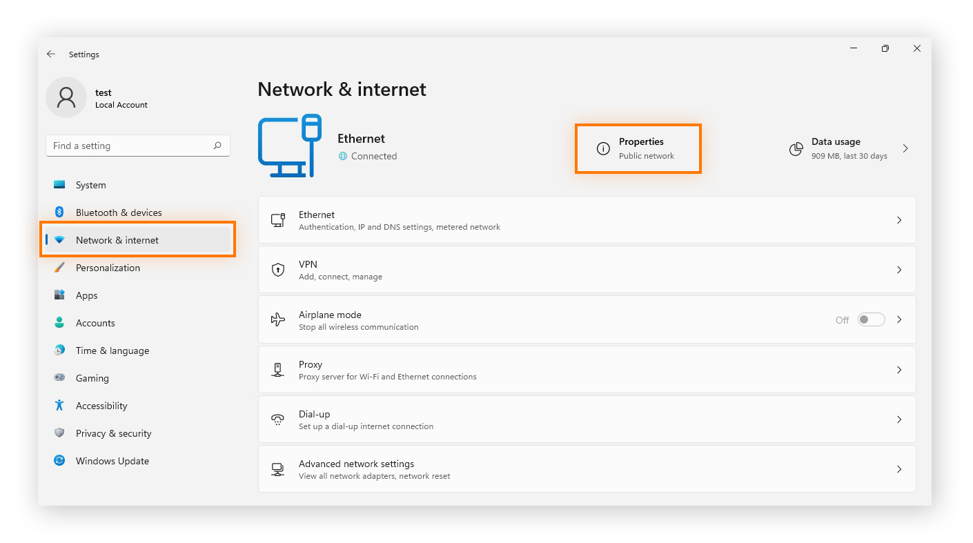Viewport: 973px width, 543px height.
Task: Open Windows Update settings
Action: [x=112, y=461]
